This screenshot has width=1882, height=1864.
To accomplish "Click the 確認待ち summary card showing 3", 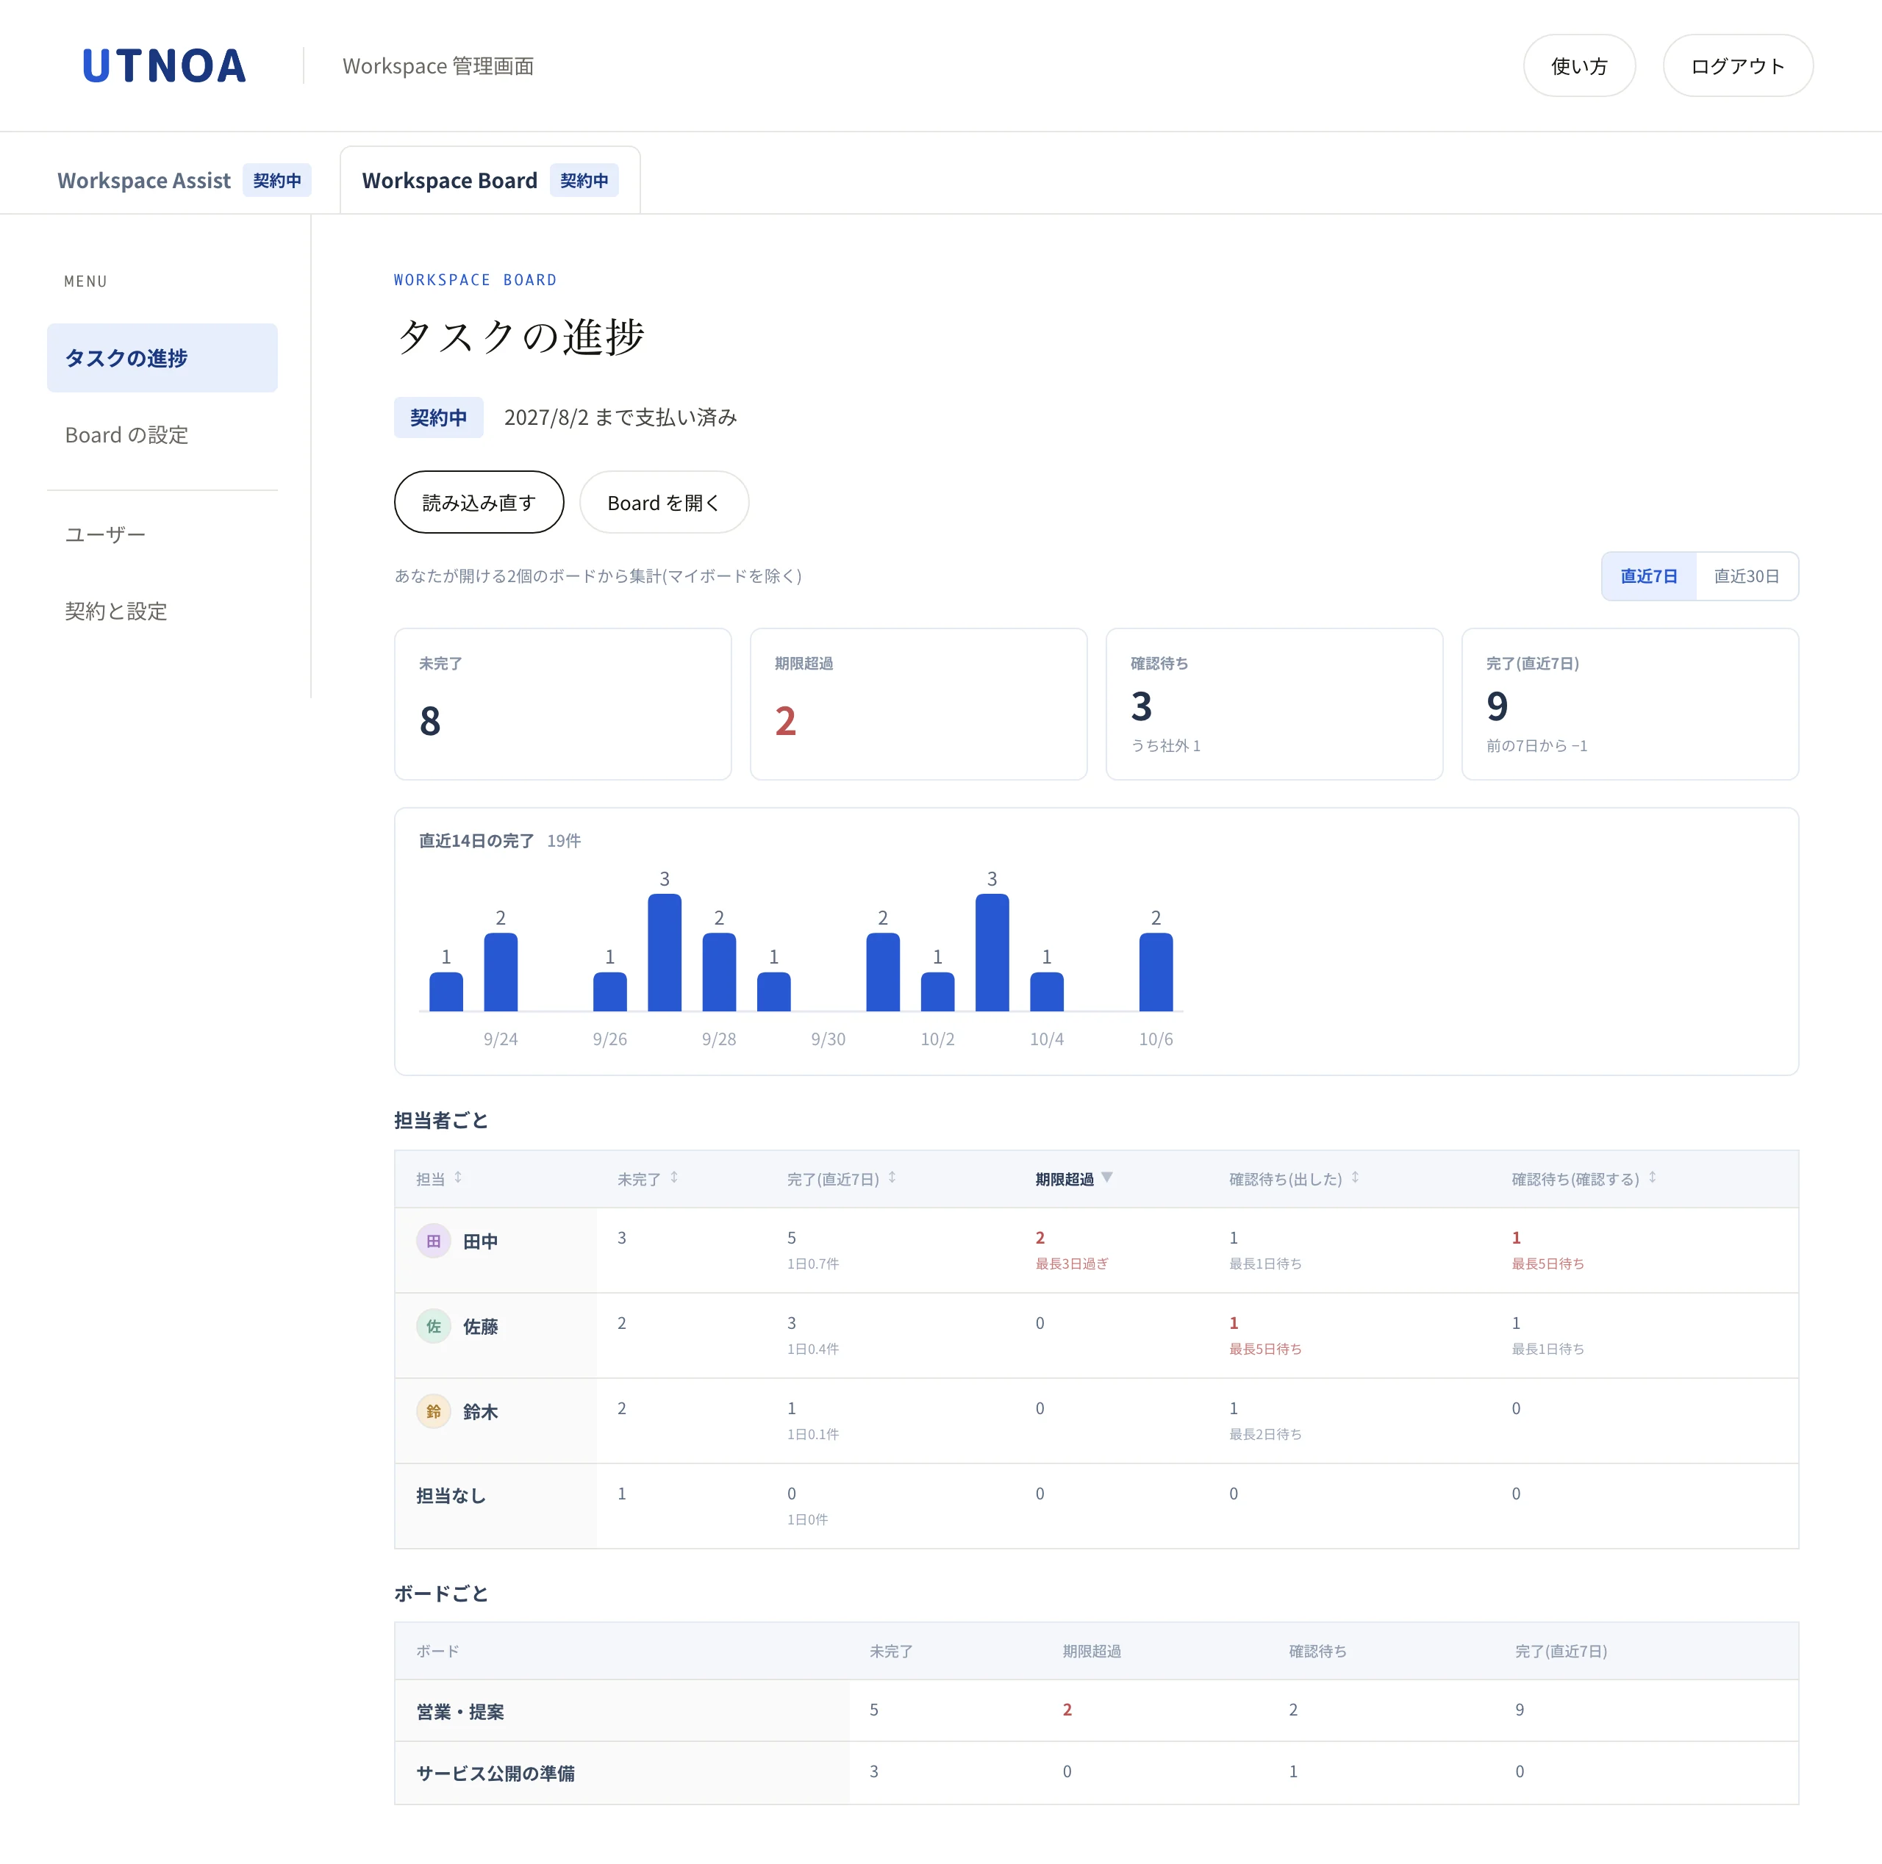I will click(1274, 704).
